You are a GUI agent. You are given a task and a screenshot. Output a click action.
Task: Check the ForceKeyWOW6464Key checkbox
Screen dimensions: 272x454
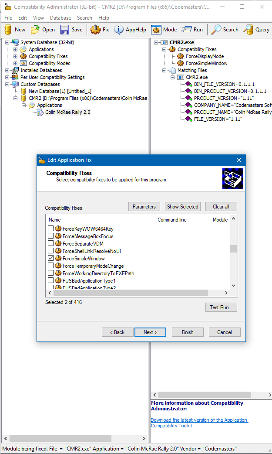pos(50,229)
